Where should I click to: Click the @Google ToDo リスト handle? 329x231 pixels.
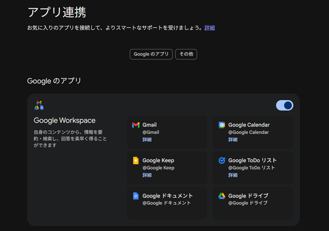click(251, 168)
